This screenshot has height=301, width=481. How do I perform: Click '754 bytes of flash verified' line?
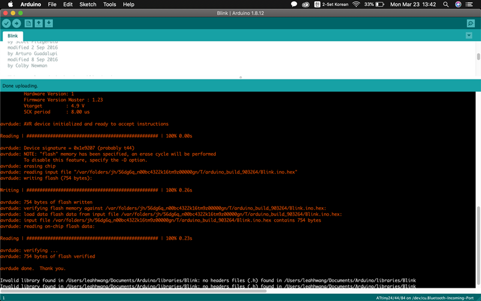point(47,256)
